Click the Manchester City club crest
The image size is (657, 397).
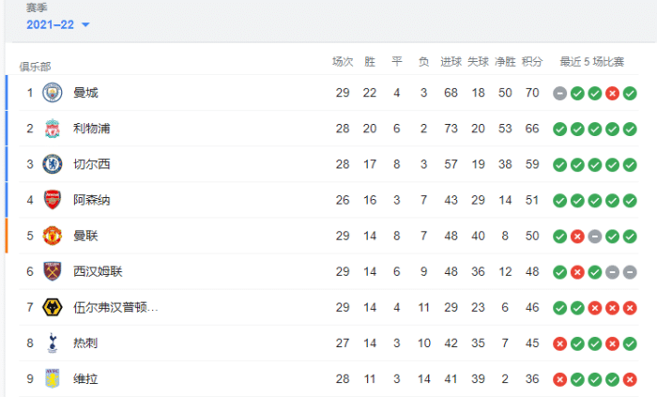pos(52,93)
